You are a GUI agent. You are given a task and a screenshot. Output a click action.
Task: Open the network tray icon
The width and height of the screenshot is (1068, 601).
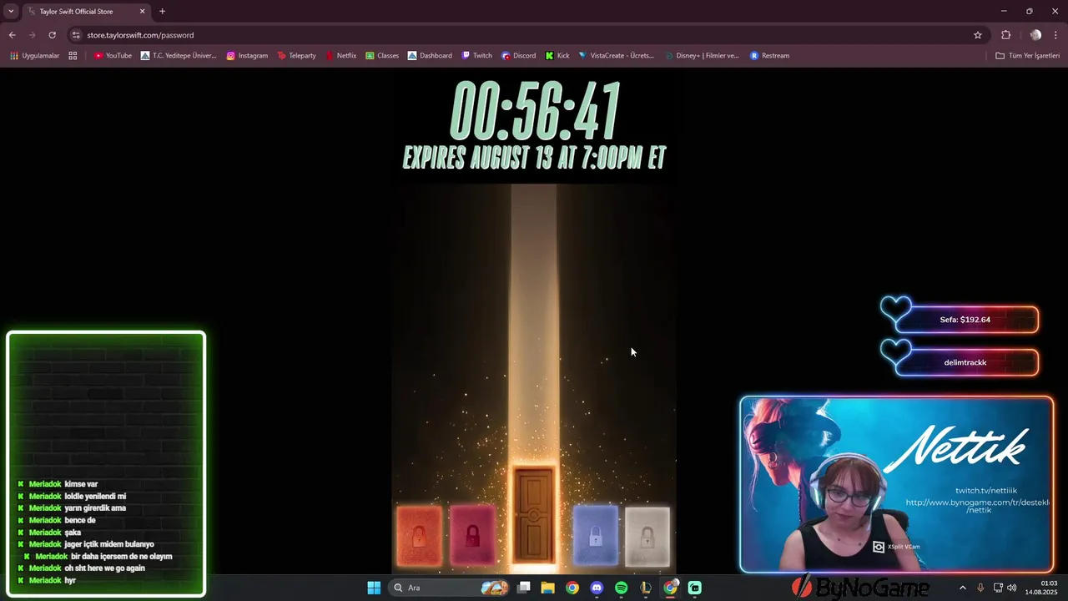pos(998,588)
